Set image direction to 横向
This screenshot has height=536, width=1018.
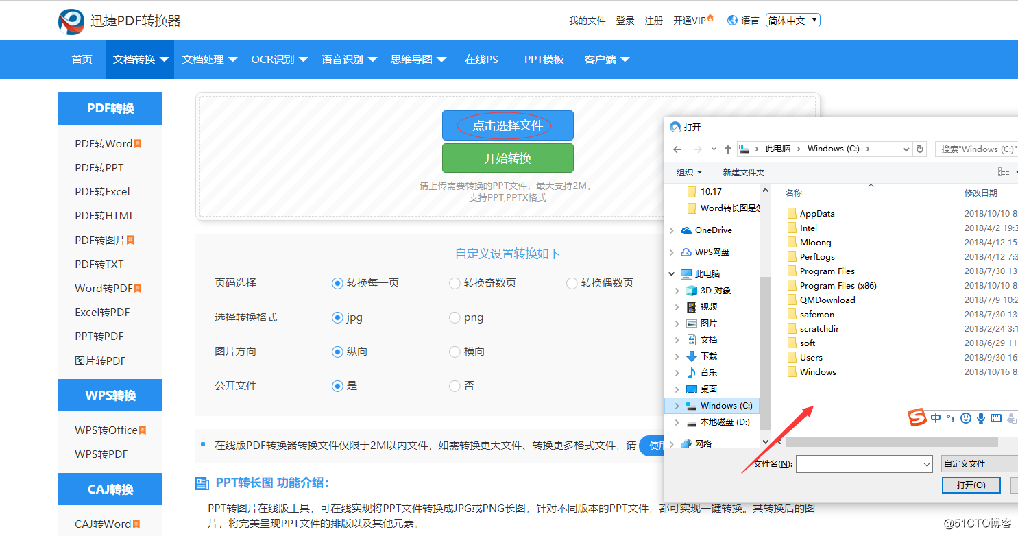454,352
